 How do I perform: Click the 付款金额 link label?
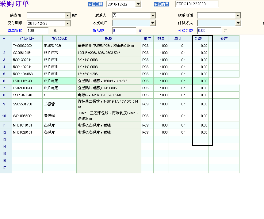(x=185, y=31)
